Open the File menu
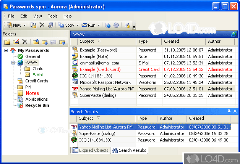Image resolution: width=240 pixels, height=164 pixels. [11, 16]
